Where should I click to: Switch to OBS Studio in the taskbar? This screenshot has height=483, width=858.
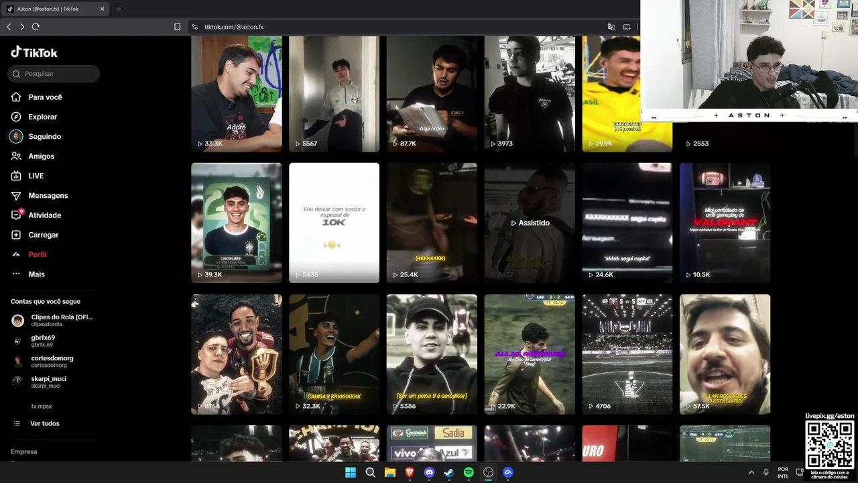click(x=489, y=472)
